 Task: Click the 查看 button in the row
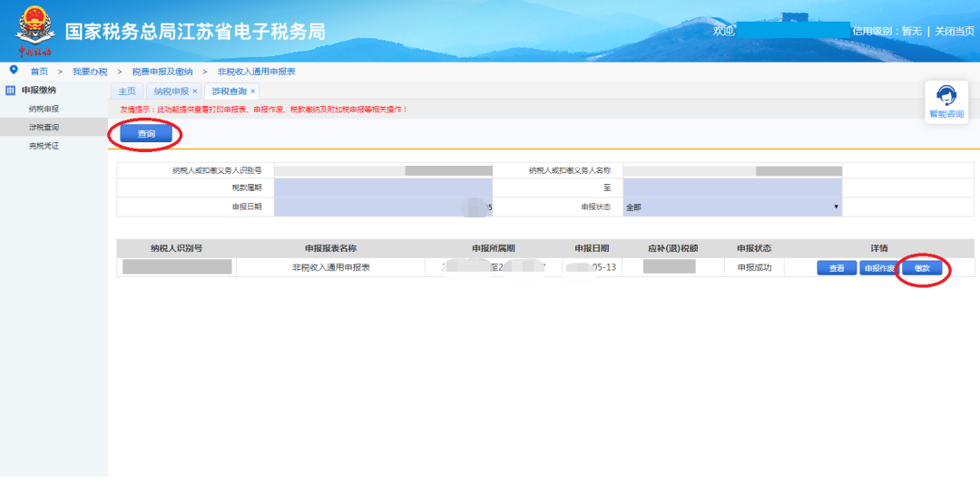coord(837,268)
